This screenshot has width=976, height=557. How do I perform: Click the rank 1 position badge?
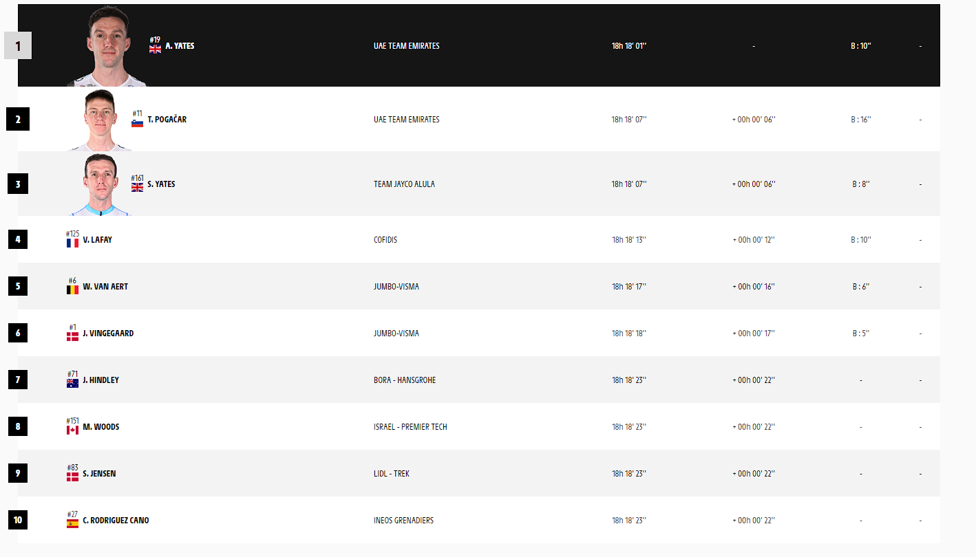(x=18, y=46)
